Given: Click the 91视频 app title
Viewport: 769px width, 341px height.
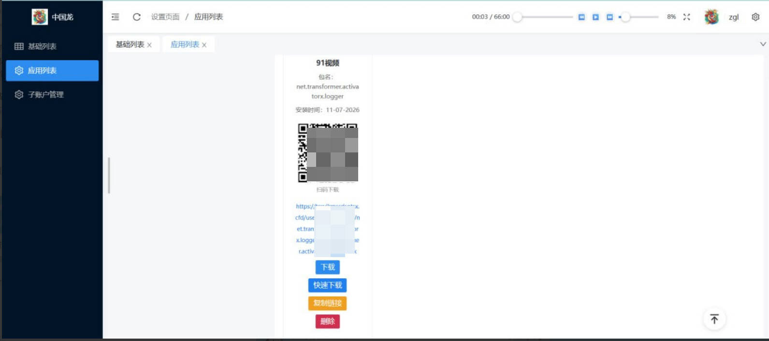Looking at the screenshot, I should pyautogui.click(x=328, y=63).
